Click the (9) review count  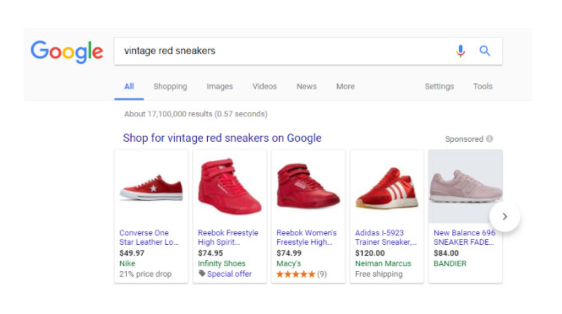click(x=322, y=273)
